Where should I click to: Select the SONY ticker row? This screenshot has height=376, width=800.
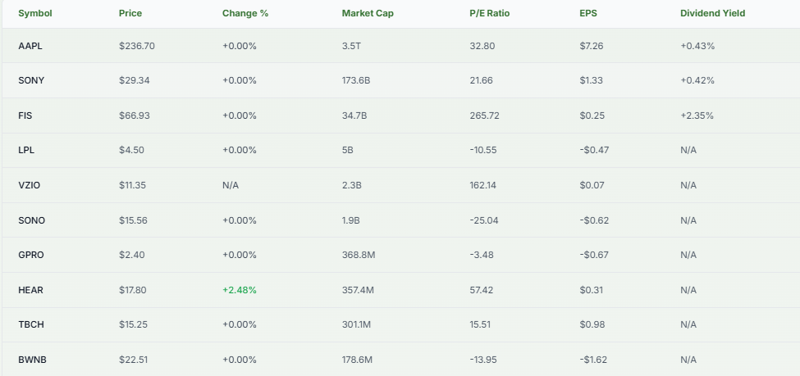(31, 80)
